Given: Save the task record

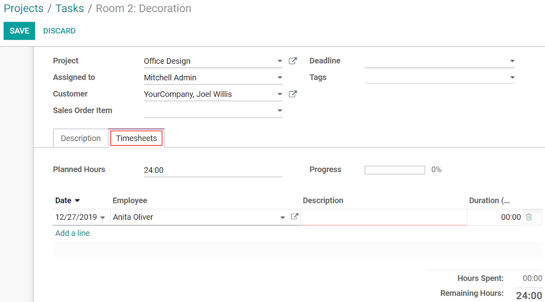Looking at the screenshot, I should click(x=19, y=31).
